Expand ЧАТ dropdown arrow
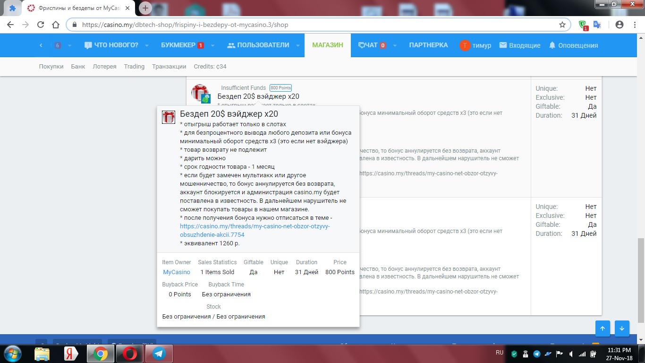 (x=395, y=46)
